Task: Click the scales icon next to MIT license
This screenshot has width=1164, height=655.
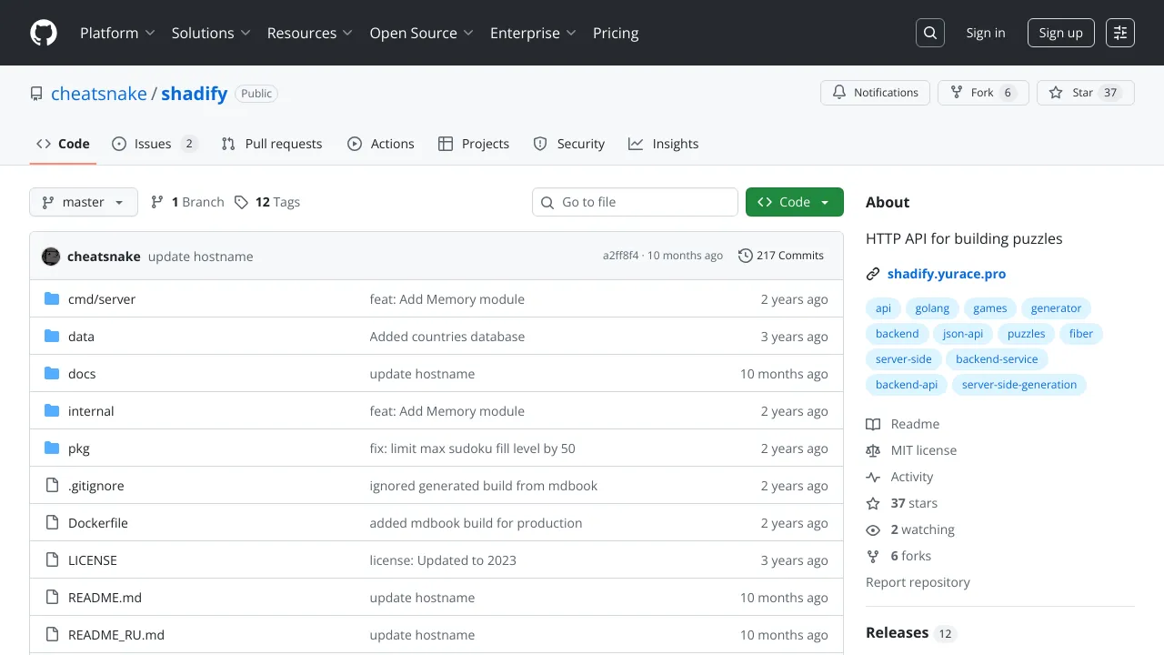Action: tap(873, 450)
